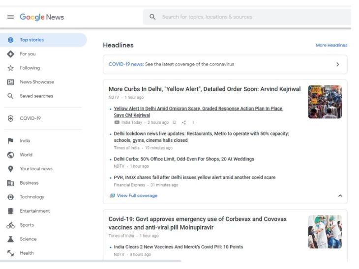Open Yellow Alert In Delhi Omicron article
Image resolution: width=359 pixels, height=269 pixels.
(199, 112)
